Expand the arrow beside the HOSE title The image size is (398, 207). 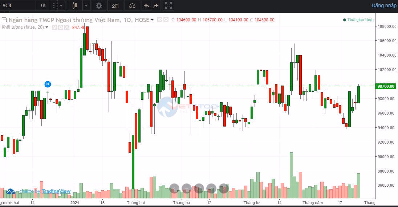click(152, 20)
